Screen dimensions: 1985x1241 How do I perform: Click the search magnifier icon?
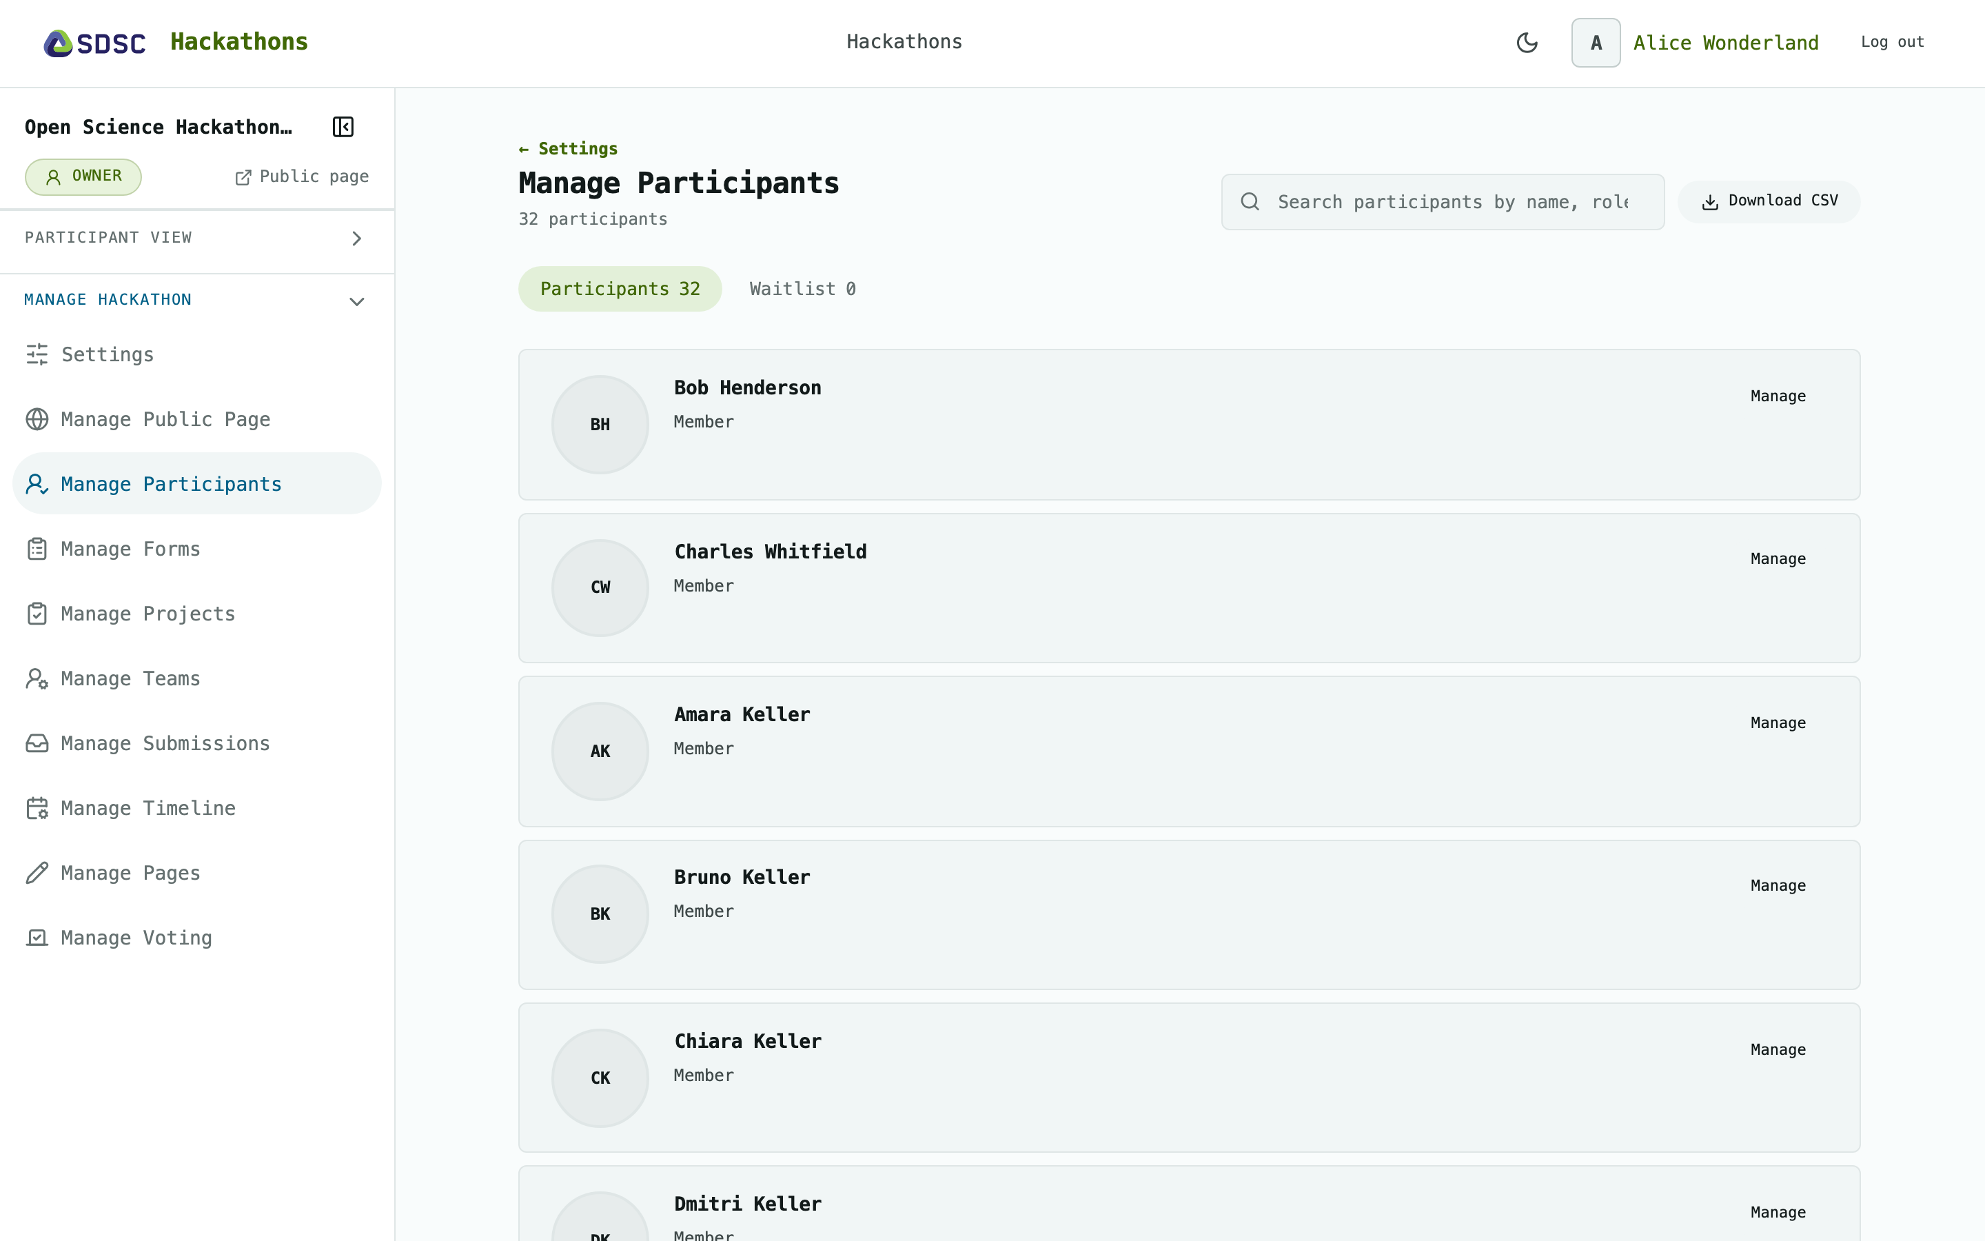pyautogui.click(x=1249, y=202)
